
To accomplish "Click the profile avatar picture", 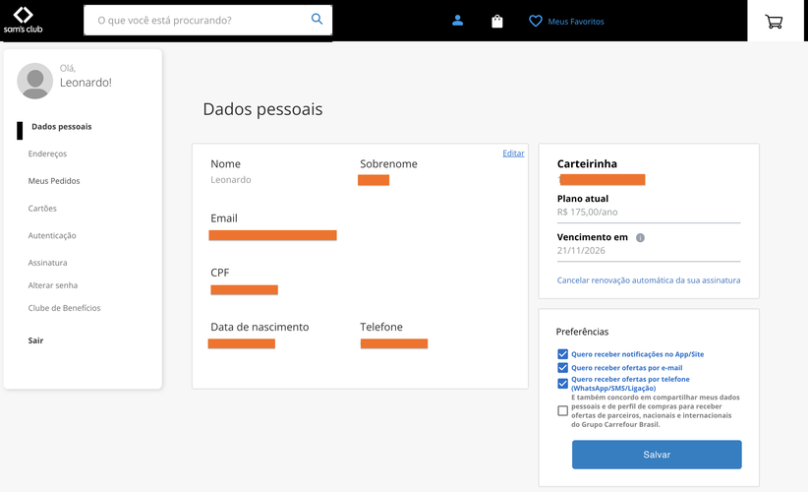I will 35,81.
